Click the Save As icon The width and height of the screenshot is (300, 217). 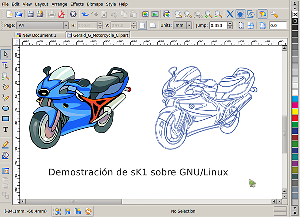[x=40, y=14]
